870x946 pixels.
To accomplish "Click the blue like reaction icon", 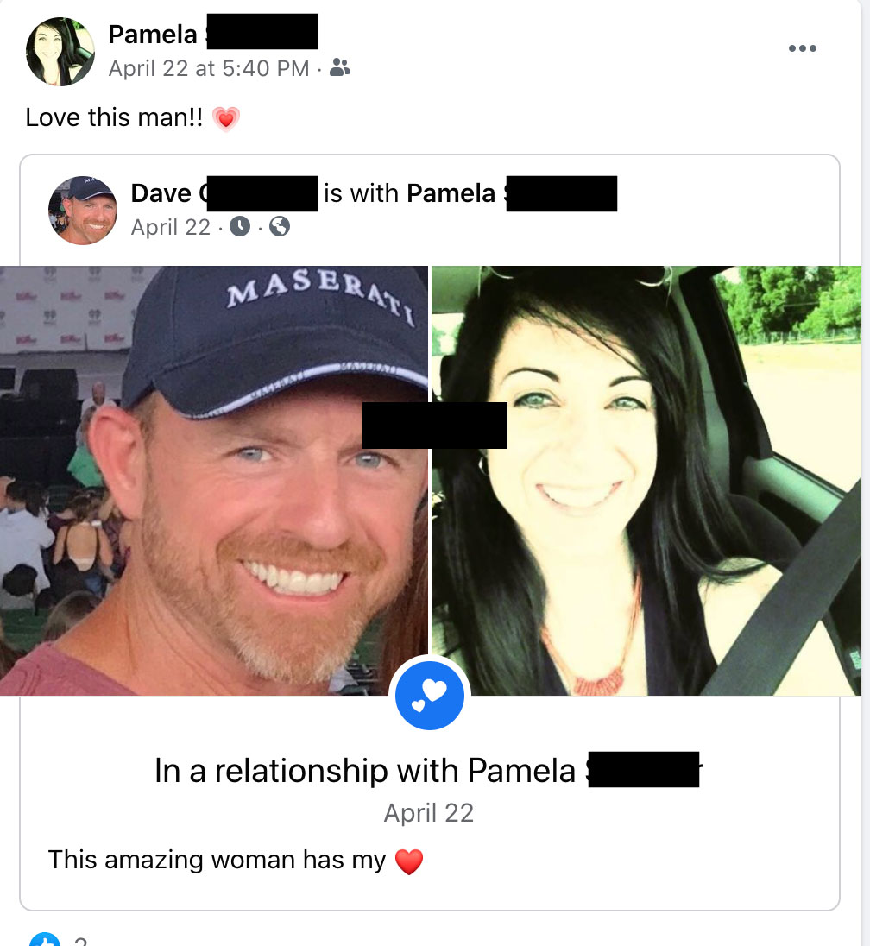I will (x=45, y=940).
